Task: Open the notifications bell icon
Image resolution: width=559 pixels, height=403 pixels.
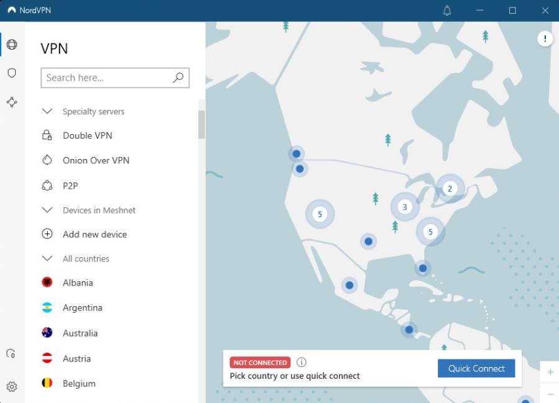Action: click(x=447, y=11)
